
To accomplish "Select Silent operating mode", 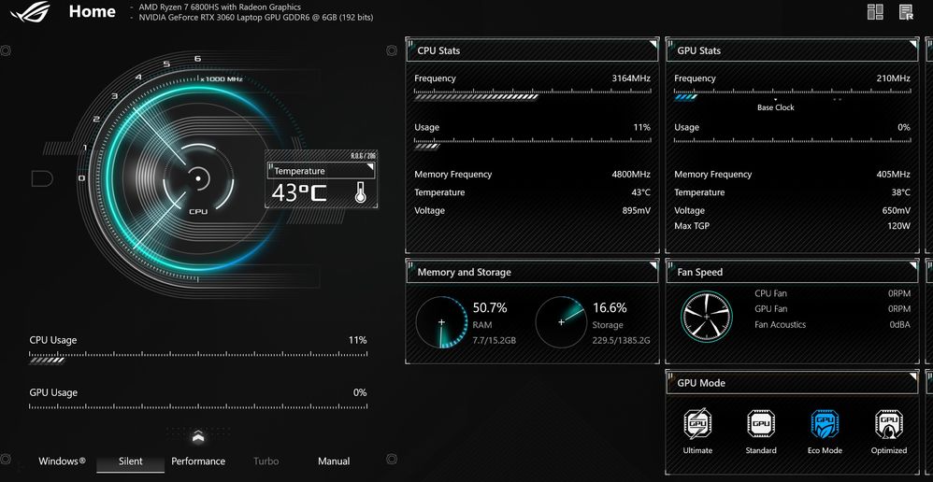I will 130,461.
